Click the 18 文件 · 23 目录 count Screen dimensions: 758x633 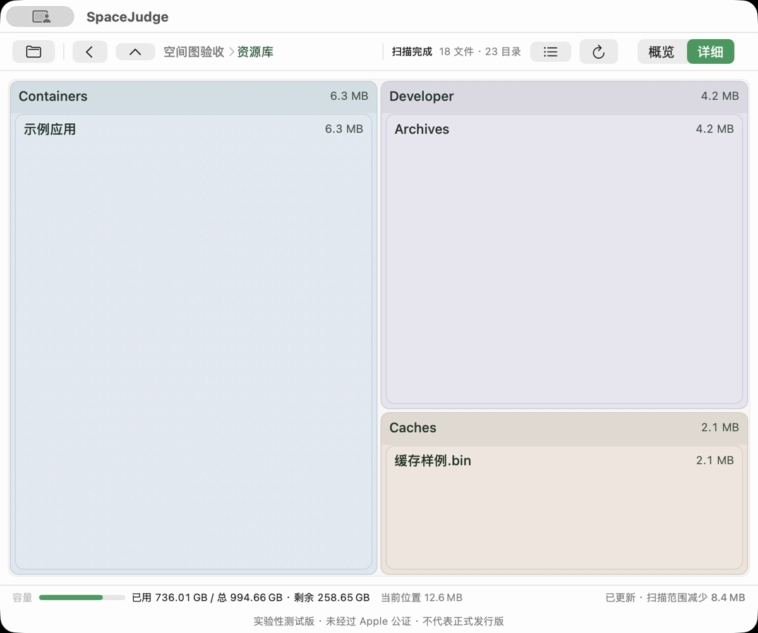point(480,52)
